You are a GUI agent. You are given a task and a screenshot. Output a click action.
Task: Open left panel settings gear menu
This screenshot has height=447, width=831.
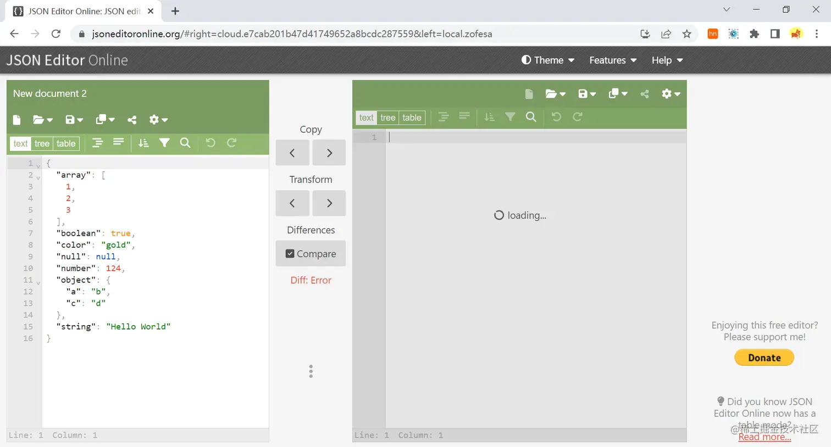[x=158, y=120]
